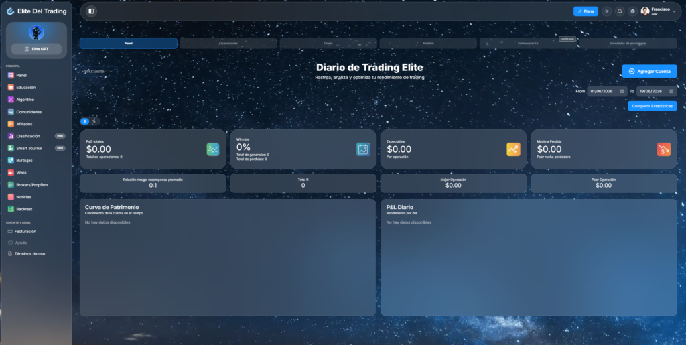Select the Panel tab
The width and height of the screenshot is (686, 345).
pyautogui.click(x=129, y=44)
